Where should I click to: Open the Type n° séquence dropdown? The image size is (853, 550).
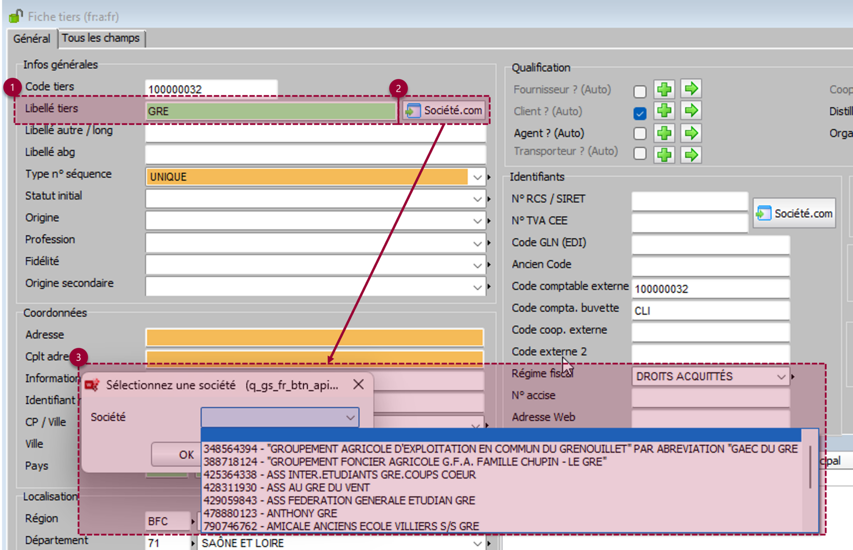point(477,177)
